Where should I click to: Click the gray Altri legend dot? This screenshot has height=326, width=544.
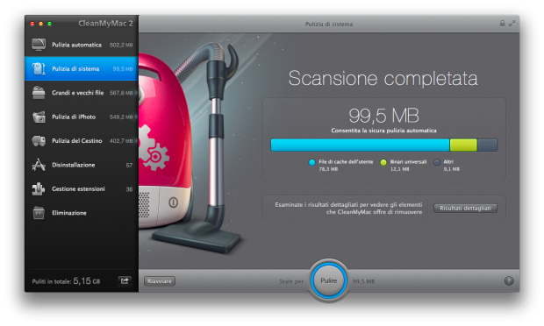click(x=437, y=162)
